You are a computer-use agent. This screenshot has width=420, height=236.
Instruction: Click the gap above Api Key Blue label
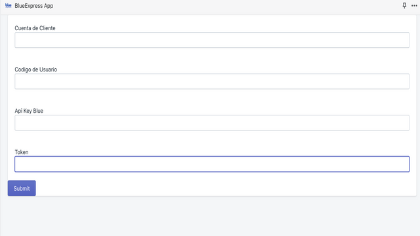(x=212, y=98)
